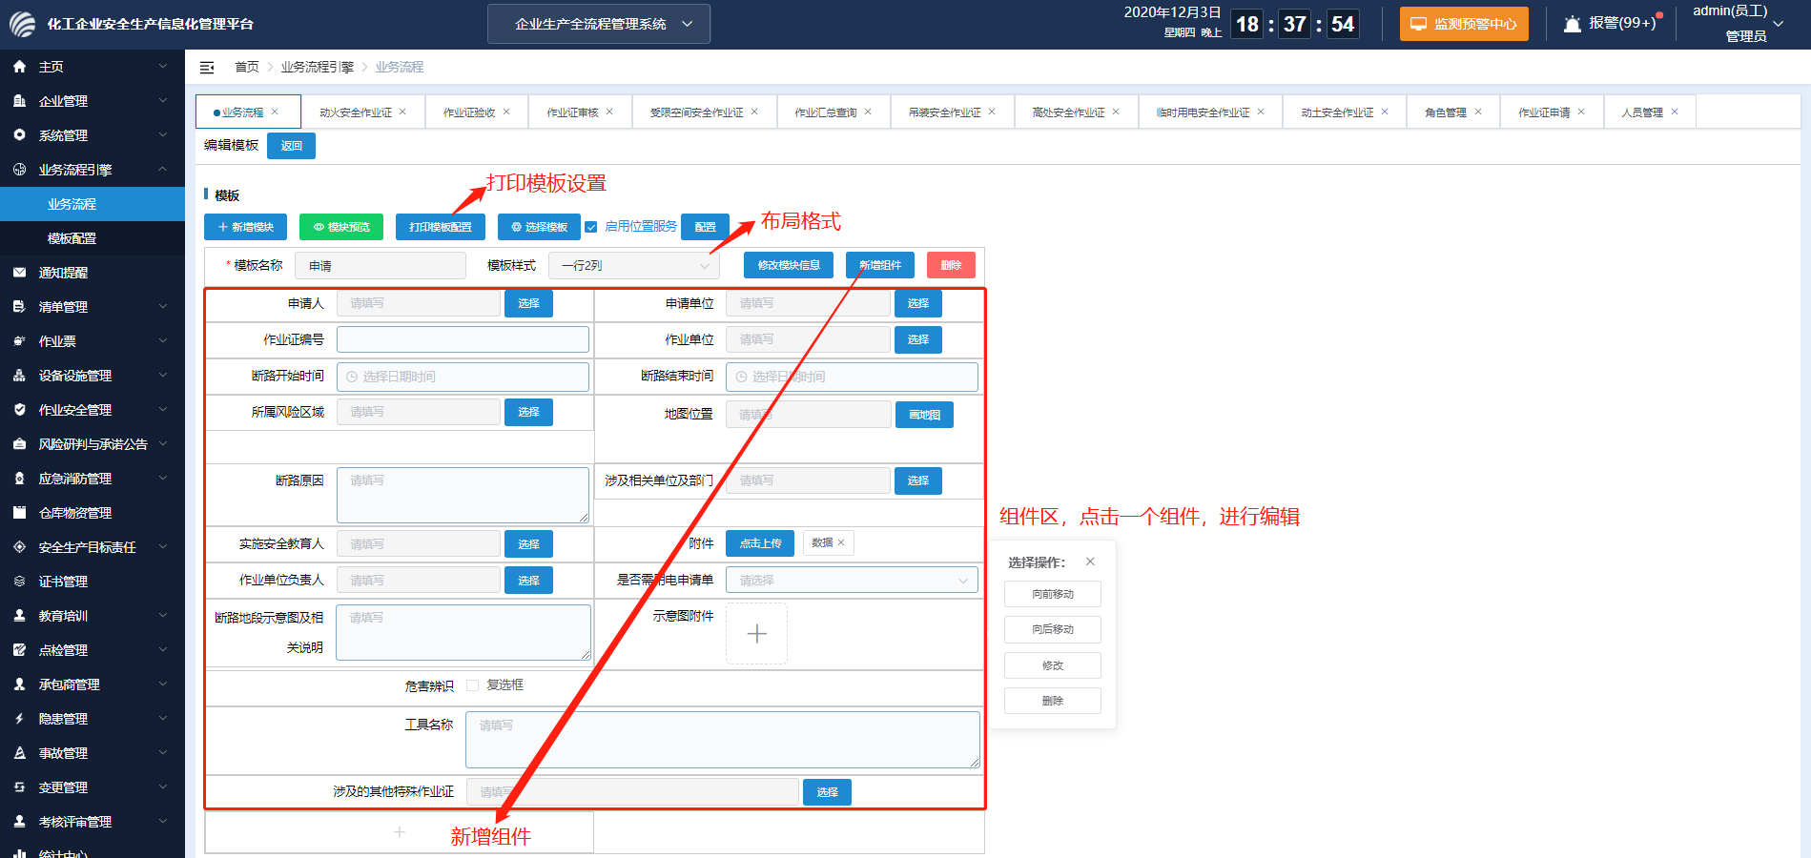
Task: Click the 事故管理 sidebar icon
Action: 19,753
